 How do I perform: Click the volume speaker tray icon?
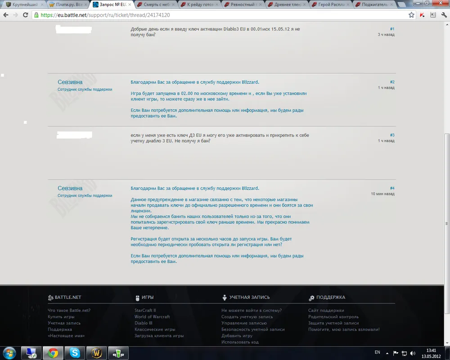(413, 353)
